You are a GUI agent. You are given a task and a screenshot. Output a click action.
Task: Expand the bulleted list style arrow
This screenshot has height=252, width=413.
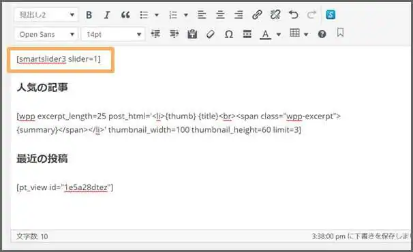click(157, 15)
